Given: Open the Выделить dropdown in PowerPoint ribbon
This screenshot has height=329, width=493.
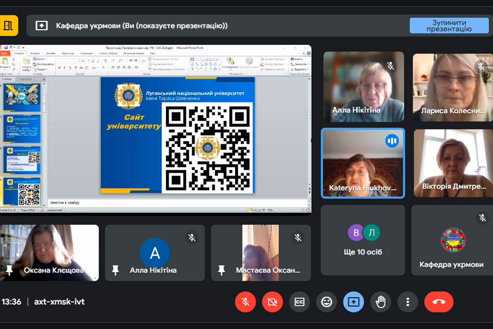Looking at the screenshot, I should 301,70.
